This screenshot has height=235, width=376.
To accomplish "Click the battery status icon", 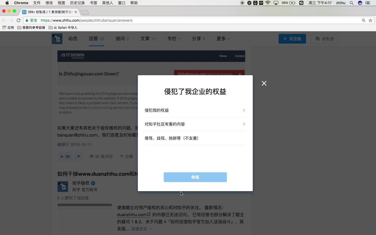I will (292, 3).
